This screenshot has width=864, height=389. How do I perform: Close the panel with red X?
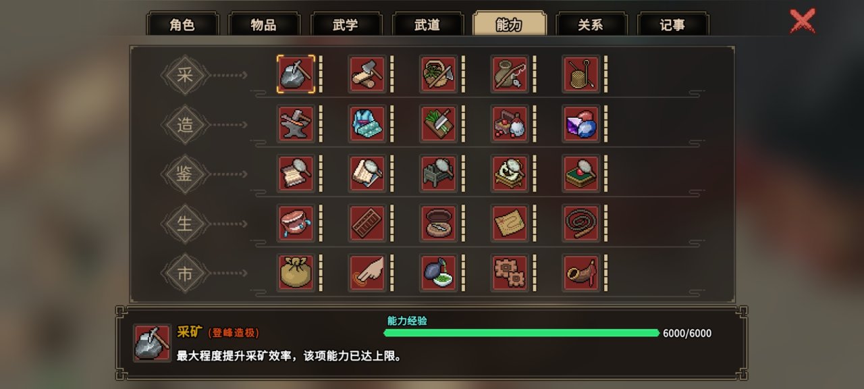point(803,22)
